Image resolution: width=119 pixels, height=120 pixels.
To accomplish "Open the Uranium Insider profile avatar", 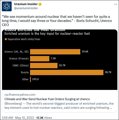I will [7, 6].
